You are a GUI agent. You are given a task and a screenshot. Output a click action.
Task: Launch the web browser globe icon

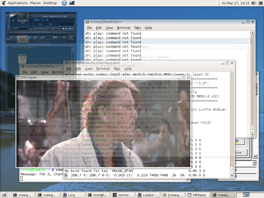click(x=64, y=3)
